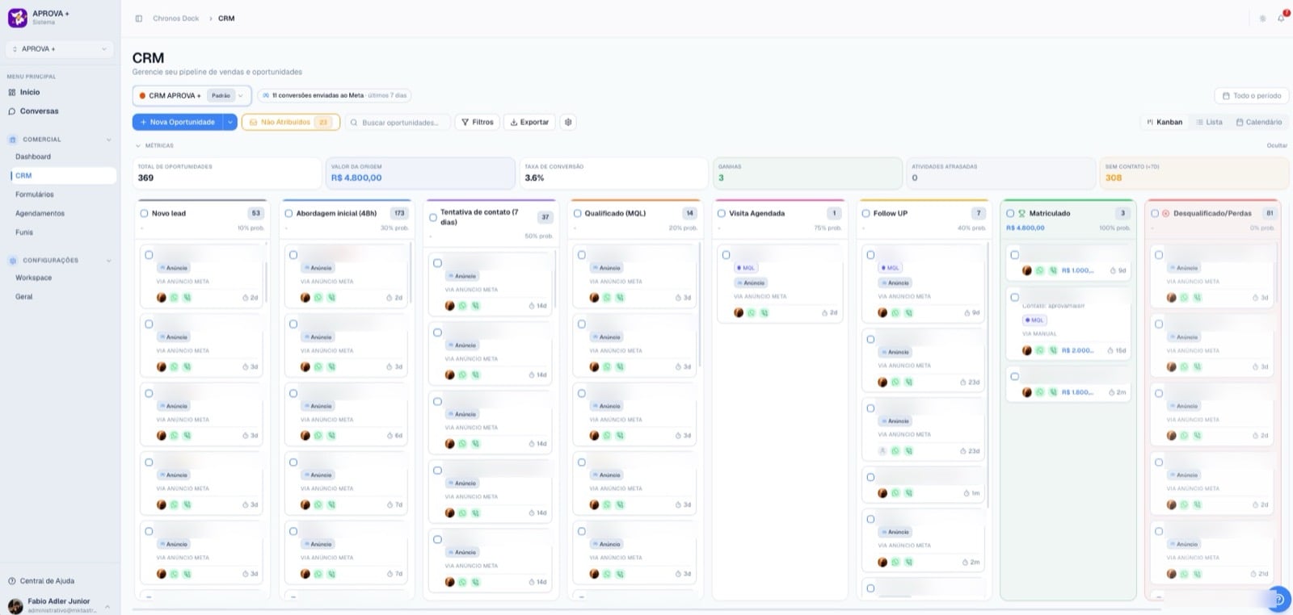Click the avatar on the R$ 2.000 card
Screen dimensions: 1293x615
(x=1027, y=350)
